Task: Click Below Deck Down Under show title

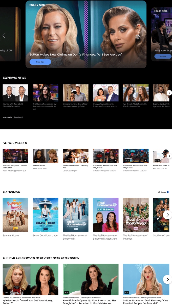Action: [46, 236]
